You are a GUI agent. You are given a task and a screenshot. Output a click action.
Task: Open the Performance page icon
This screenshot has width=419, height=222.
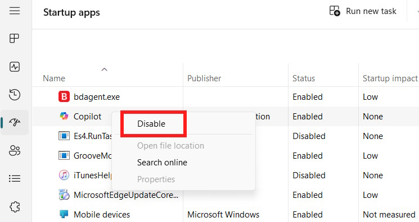click(15, 67)
